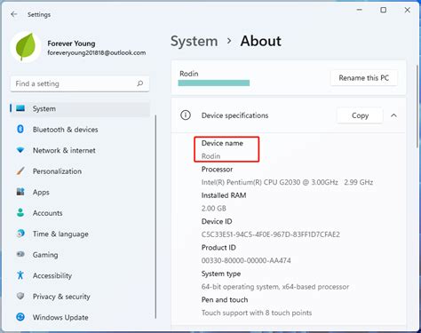The image size is (421, 333).
Task: Open the System category label
Action: [x=44, y=108]
